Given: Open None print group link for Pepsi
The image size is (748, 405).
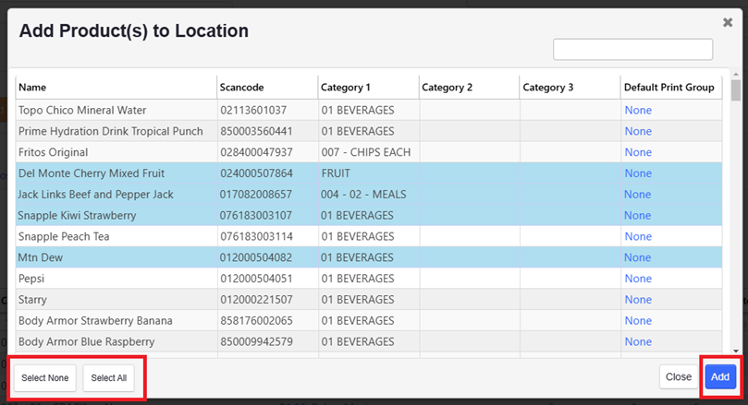Looking at the screenshot, I should click(638, 279).
